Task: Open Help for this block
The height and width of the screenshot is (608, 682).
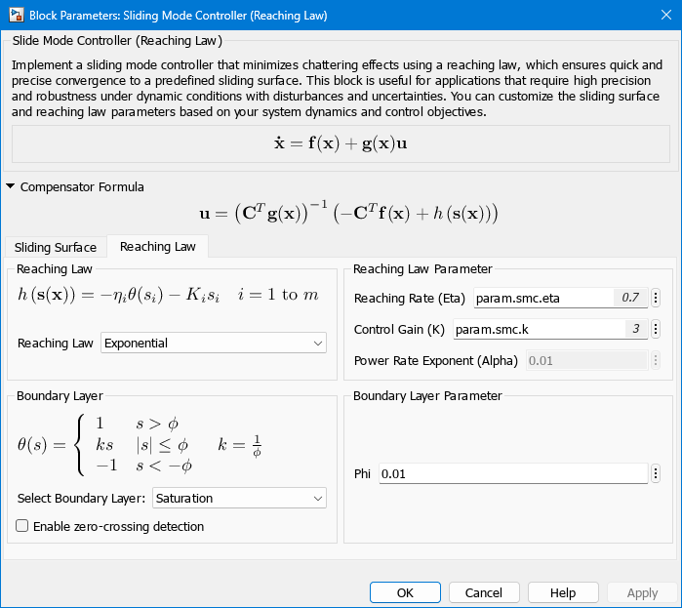Action: pos(563,592)
